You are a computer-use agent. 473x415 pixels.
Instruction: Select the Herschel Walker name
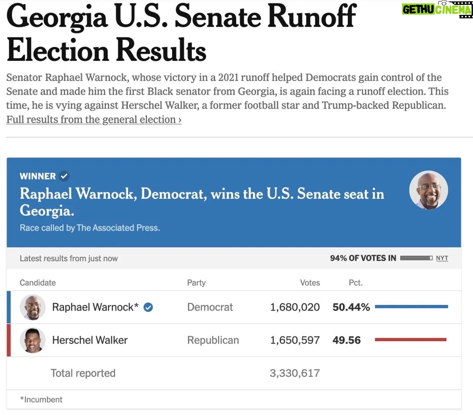point(90,340)
